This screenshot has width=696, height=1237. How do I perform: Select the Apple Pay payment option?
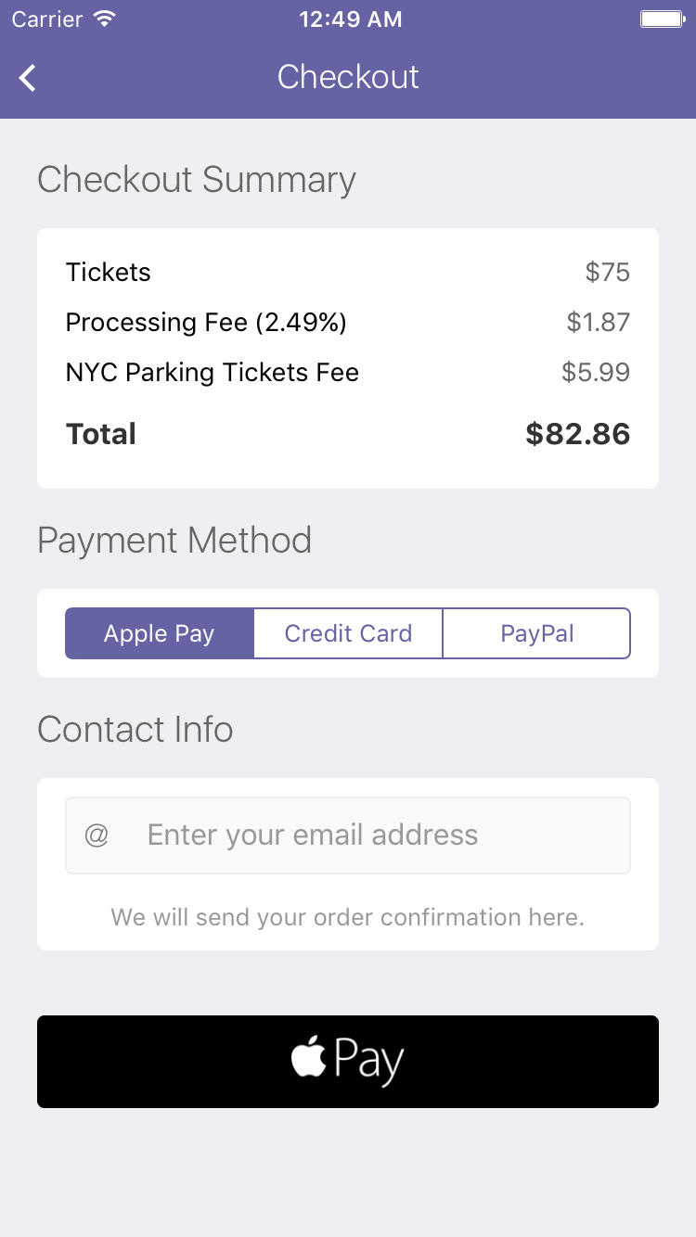pyautogui.click(x=160, y=633)
